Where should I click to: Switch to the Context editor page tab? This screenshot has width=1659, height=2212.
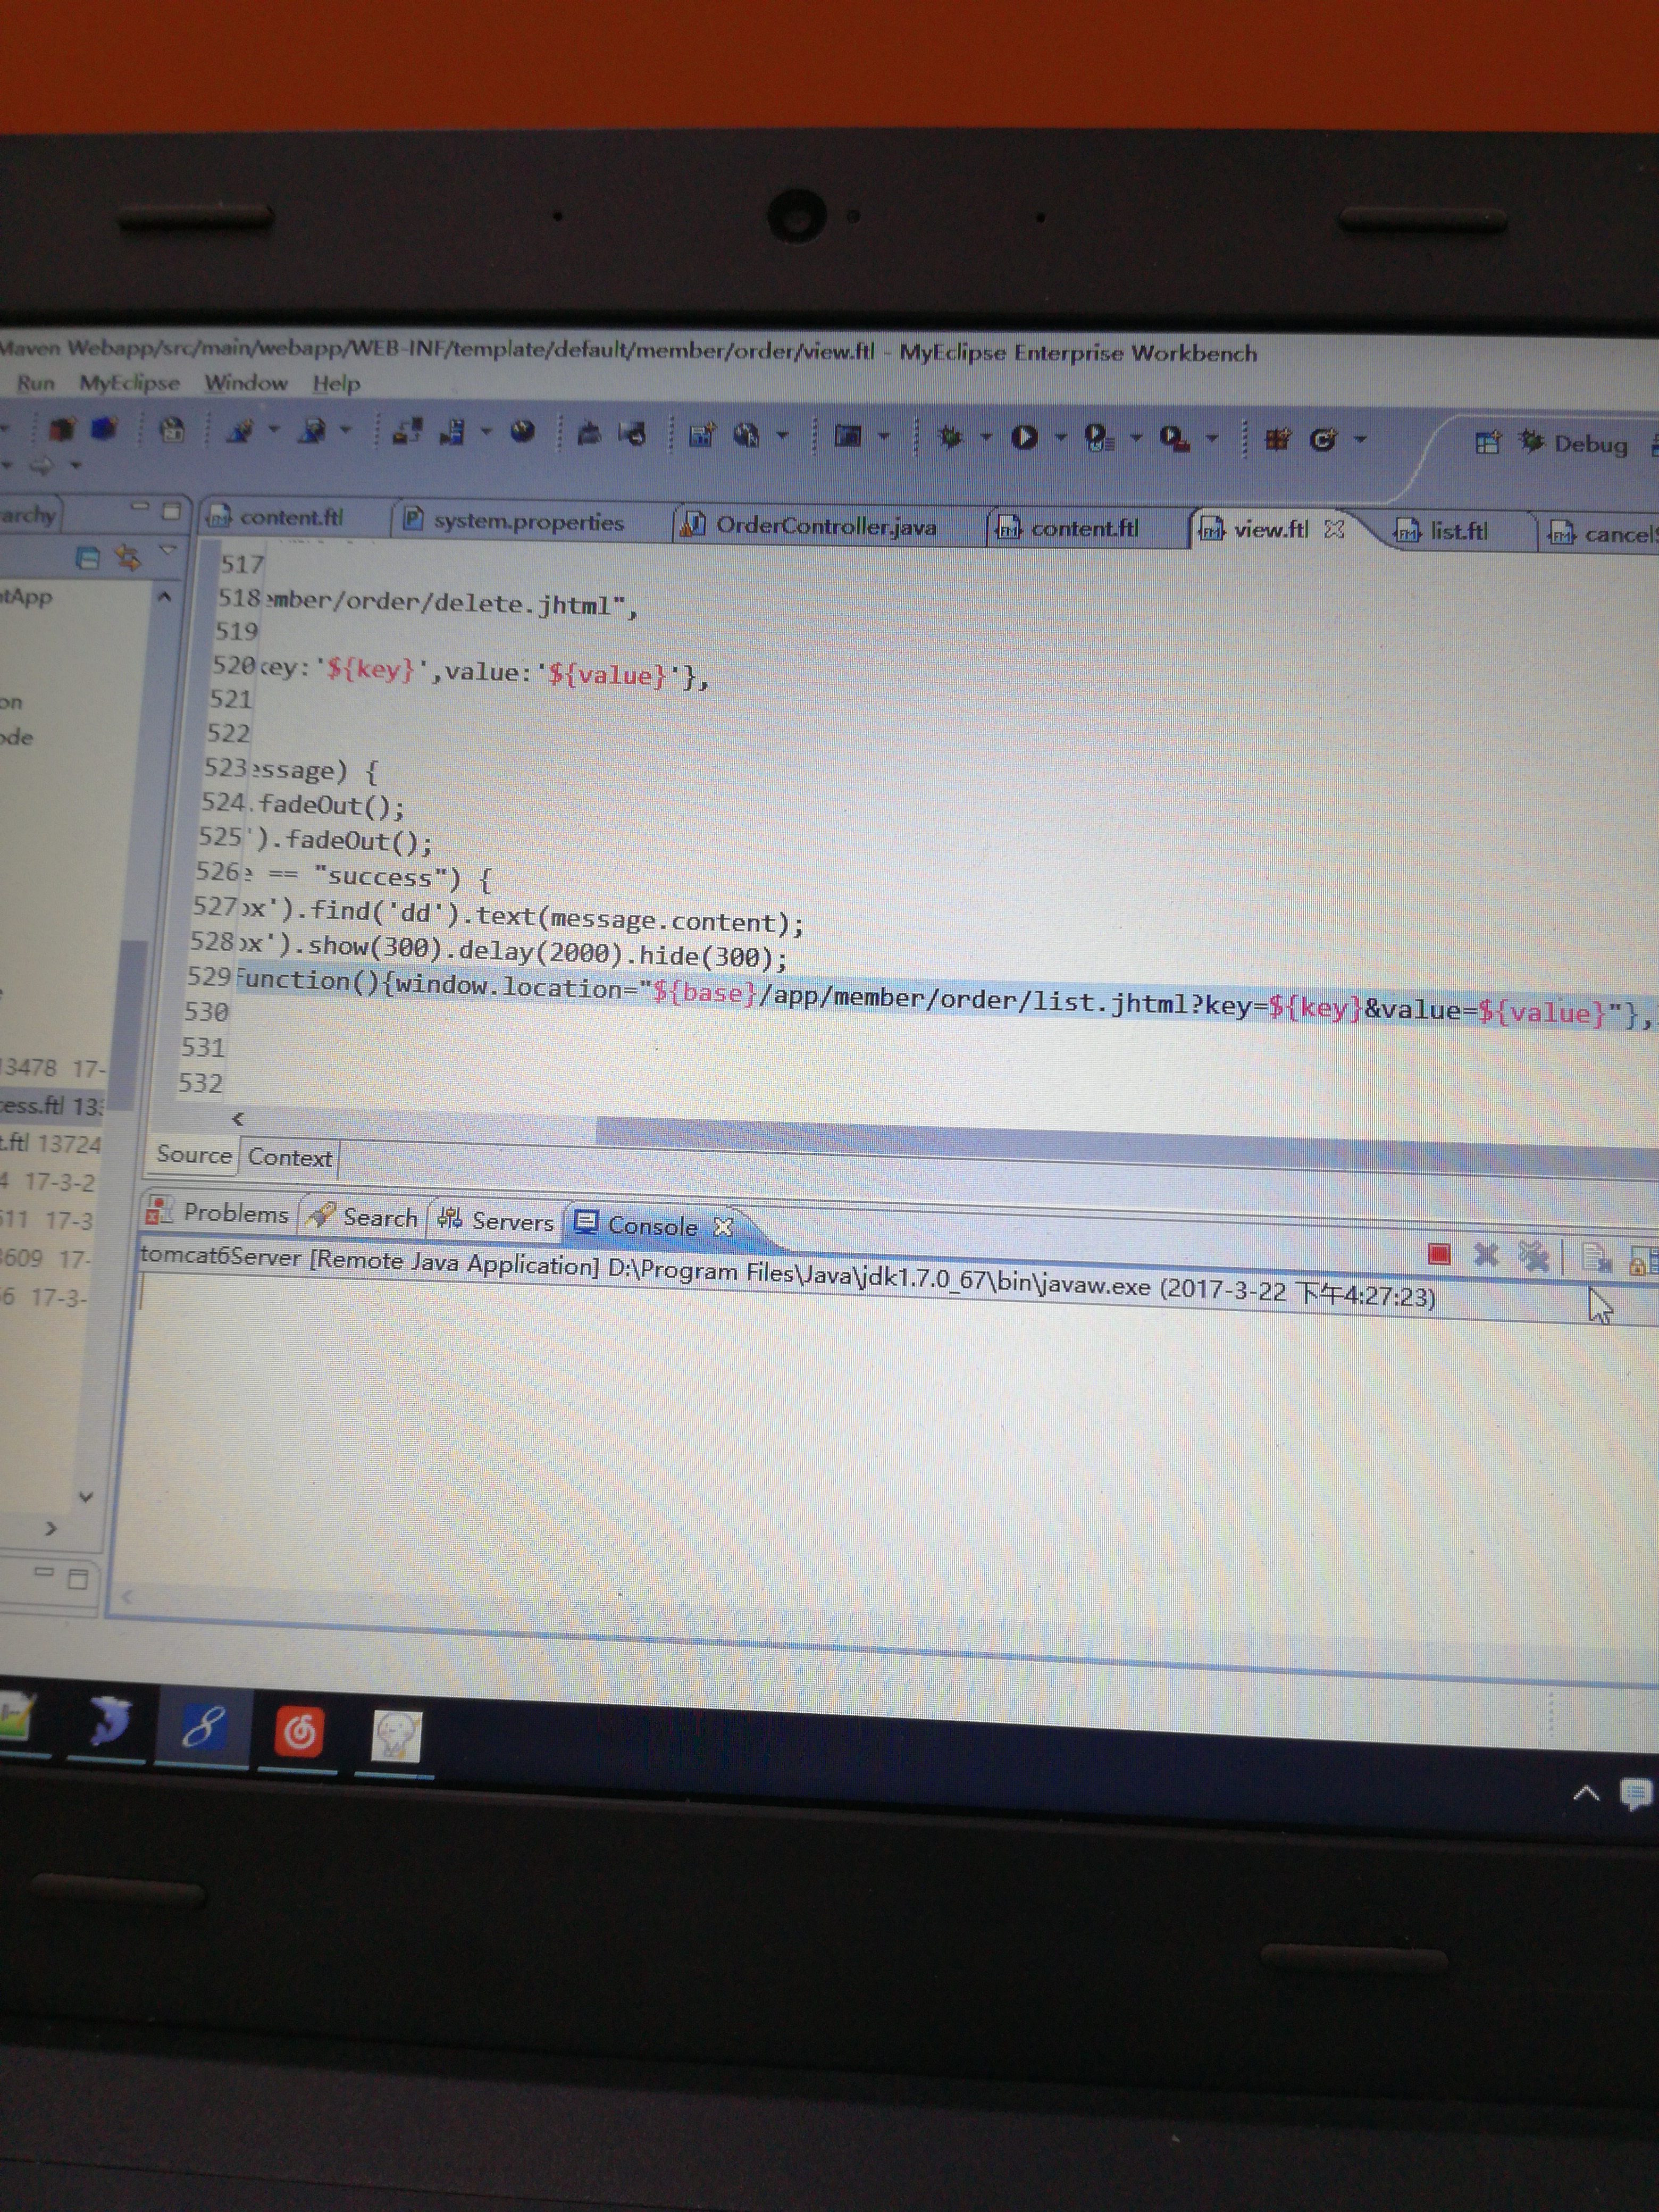point(290,1158)
